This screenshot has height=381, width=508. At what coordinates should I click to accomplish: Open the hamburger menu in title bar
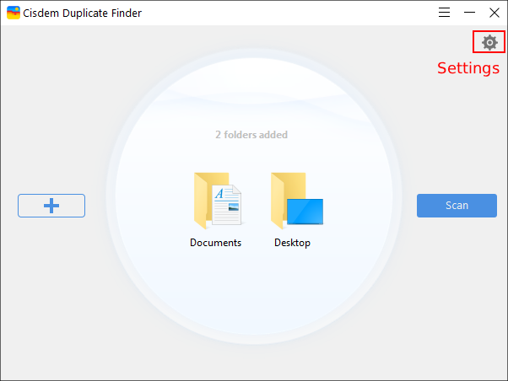coord(444,13)
